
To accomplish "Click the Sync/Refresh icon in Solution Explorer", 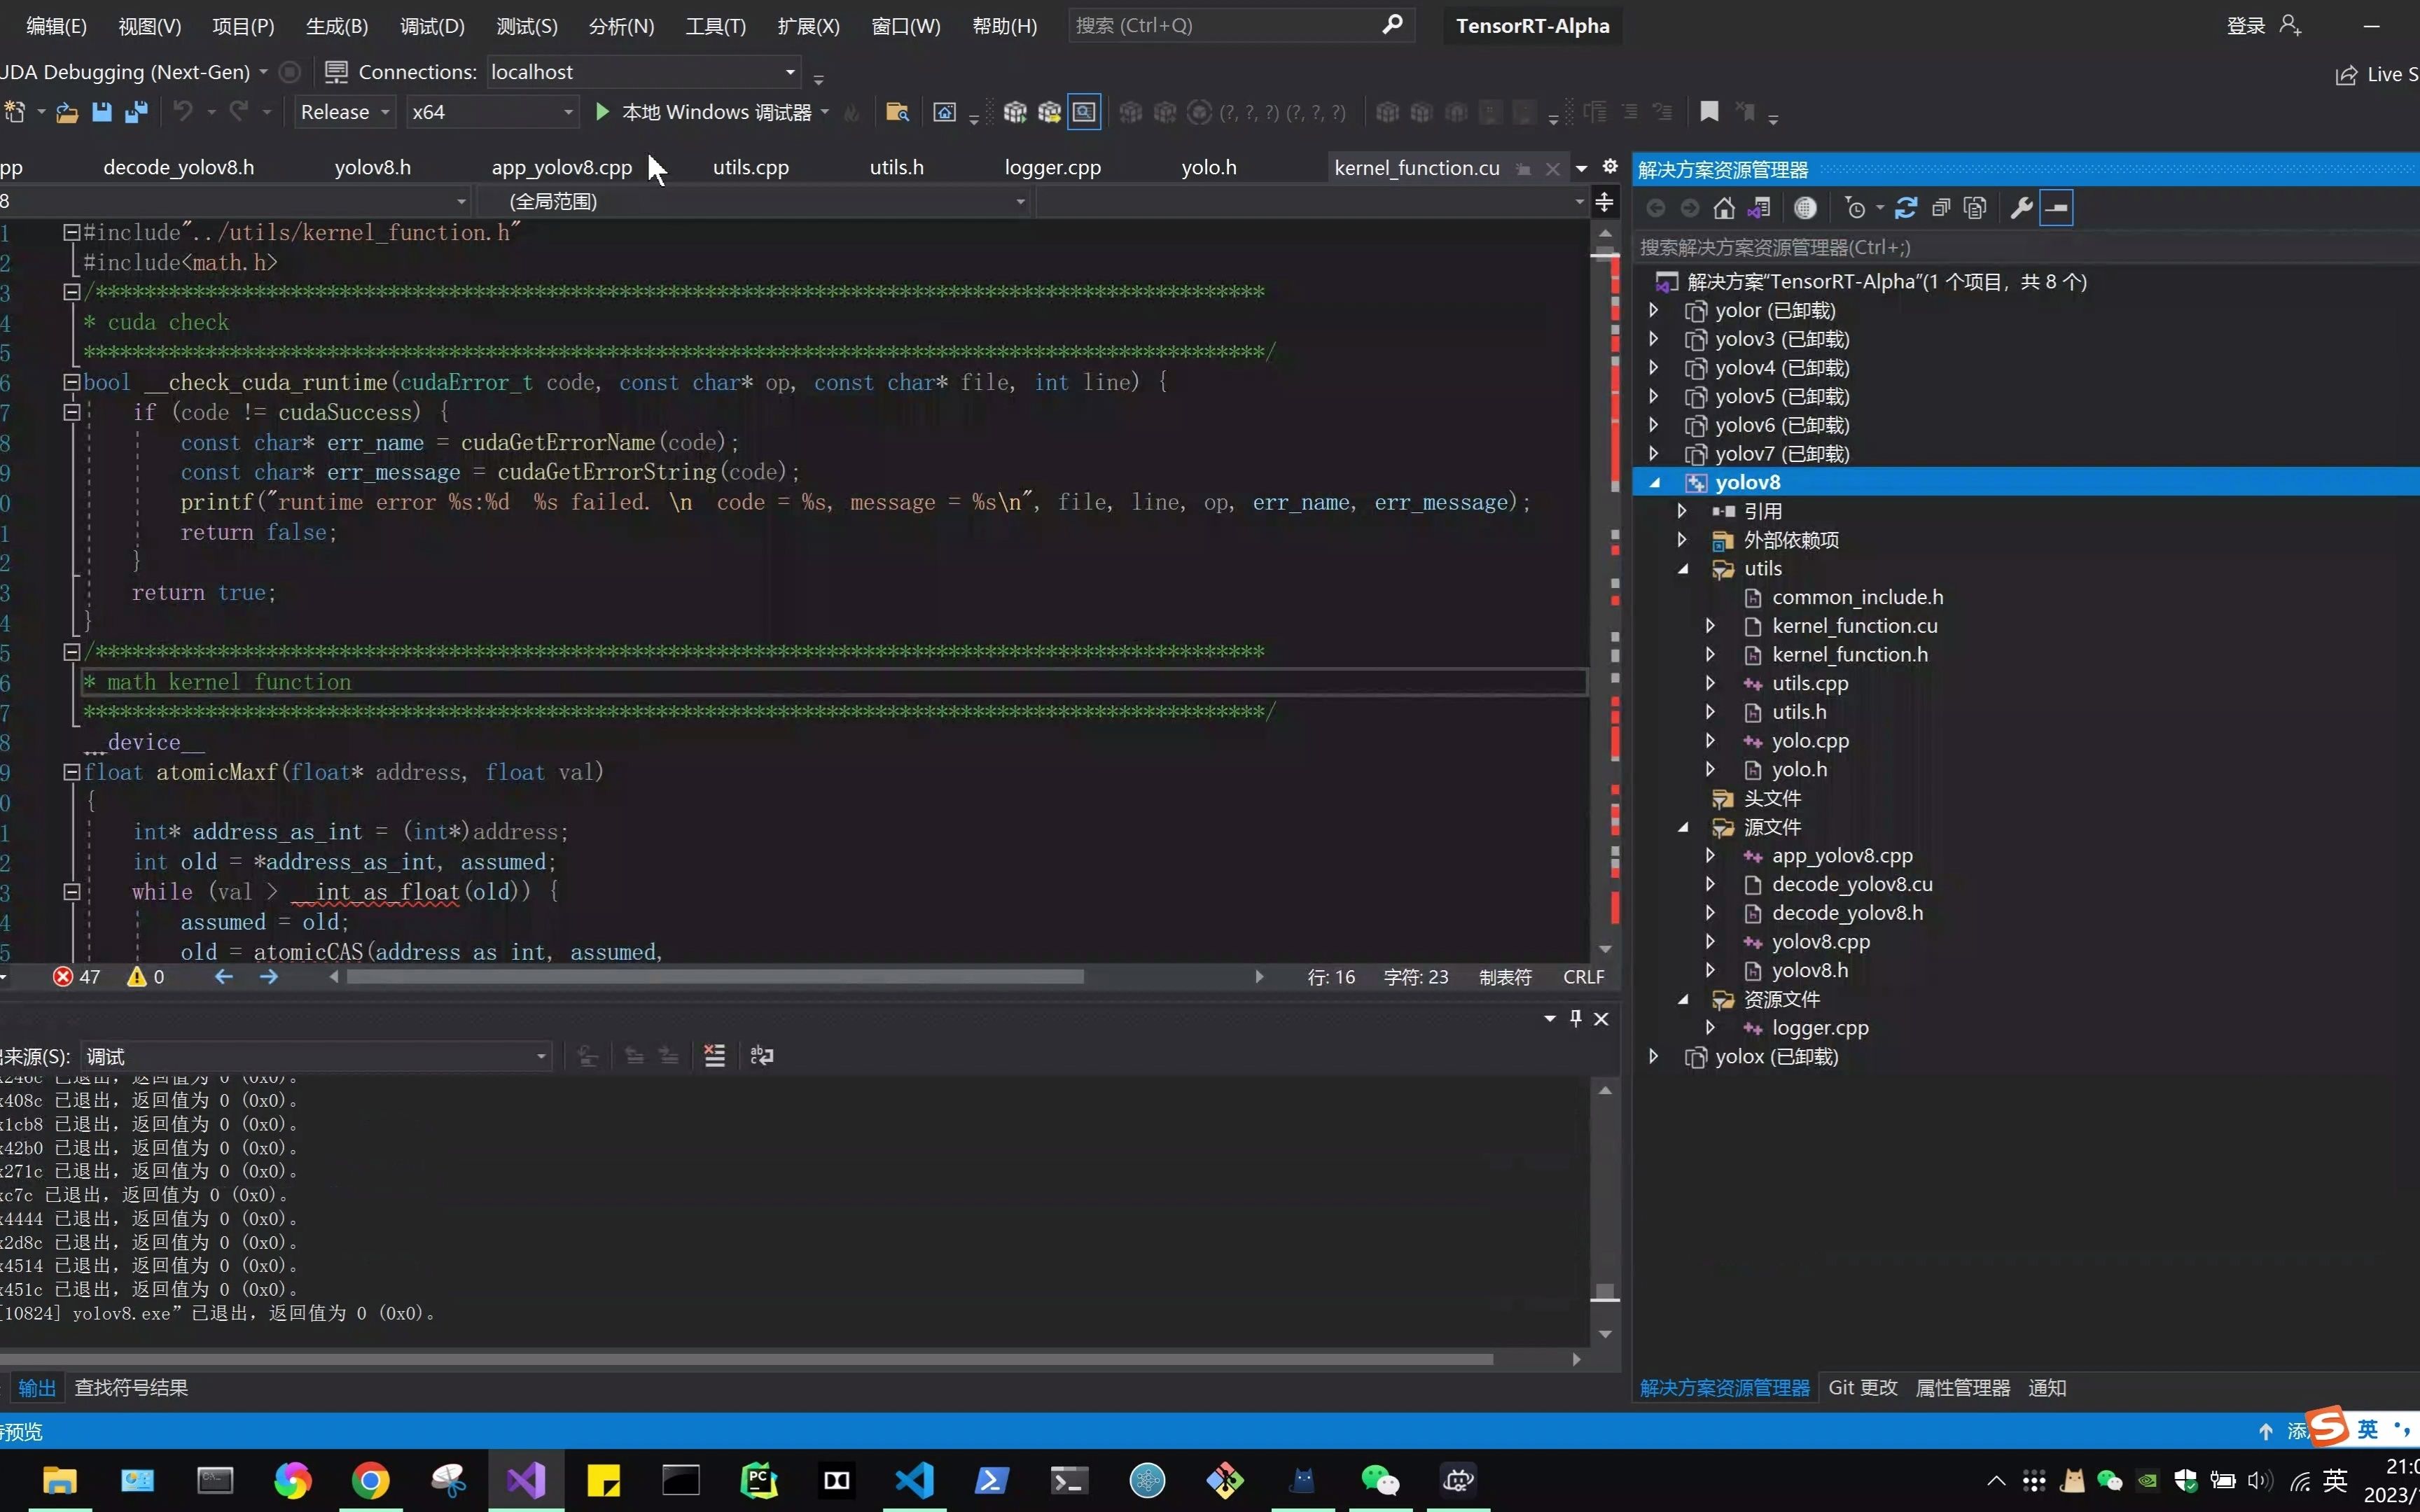I will tap(1906, 208).
